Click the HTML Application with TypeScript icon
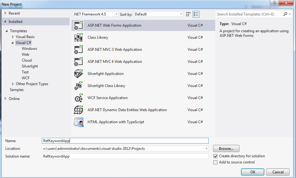The image size is (296, 178). [x=78, y=122]
